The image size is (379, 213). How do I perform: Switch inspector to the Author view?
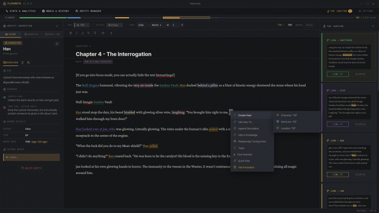(10, 34)
